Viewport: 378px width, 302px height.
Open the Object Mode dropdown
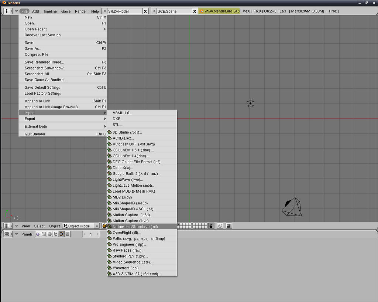point(81,226)
